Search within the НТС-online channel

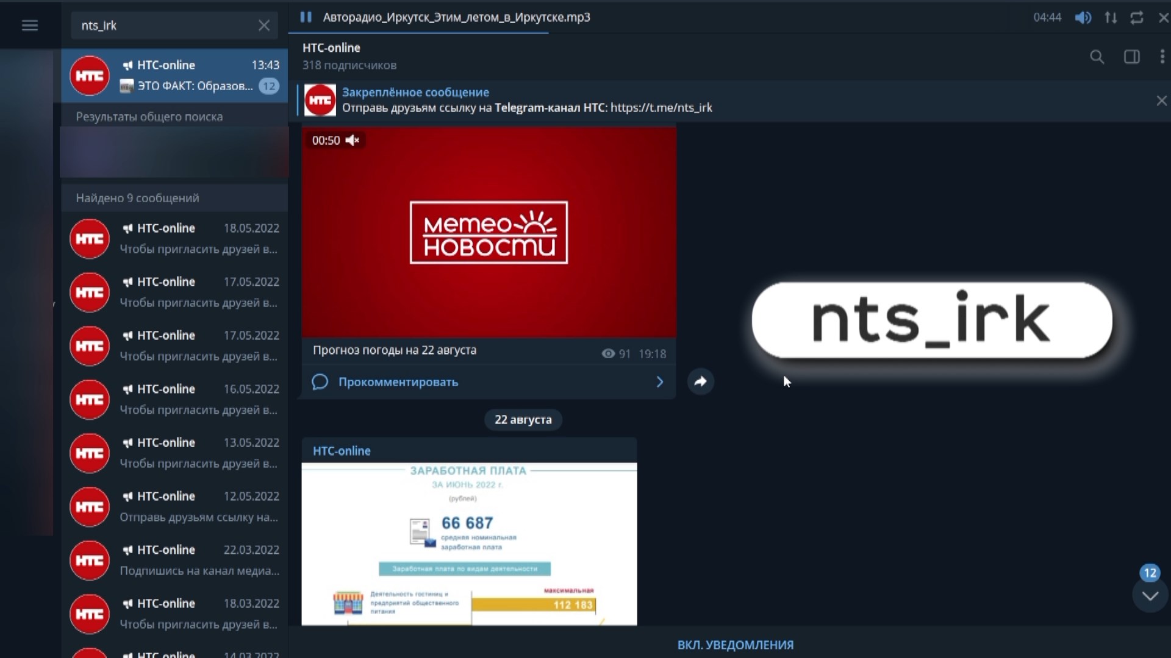1097,57
